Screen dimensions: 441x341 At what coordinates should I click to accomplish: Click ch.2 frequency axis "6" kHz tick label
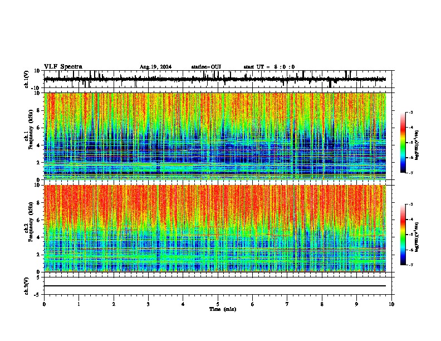pos(38,220)
